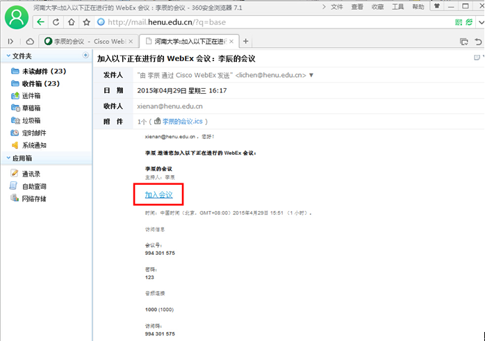
Task: Click the cloud icon in tab bar
Action: click(x=30, y=42)
